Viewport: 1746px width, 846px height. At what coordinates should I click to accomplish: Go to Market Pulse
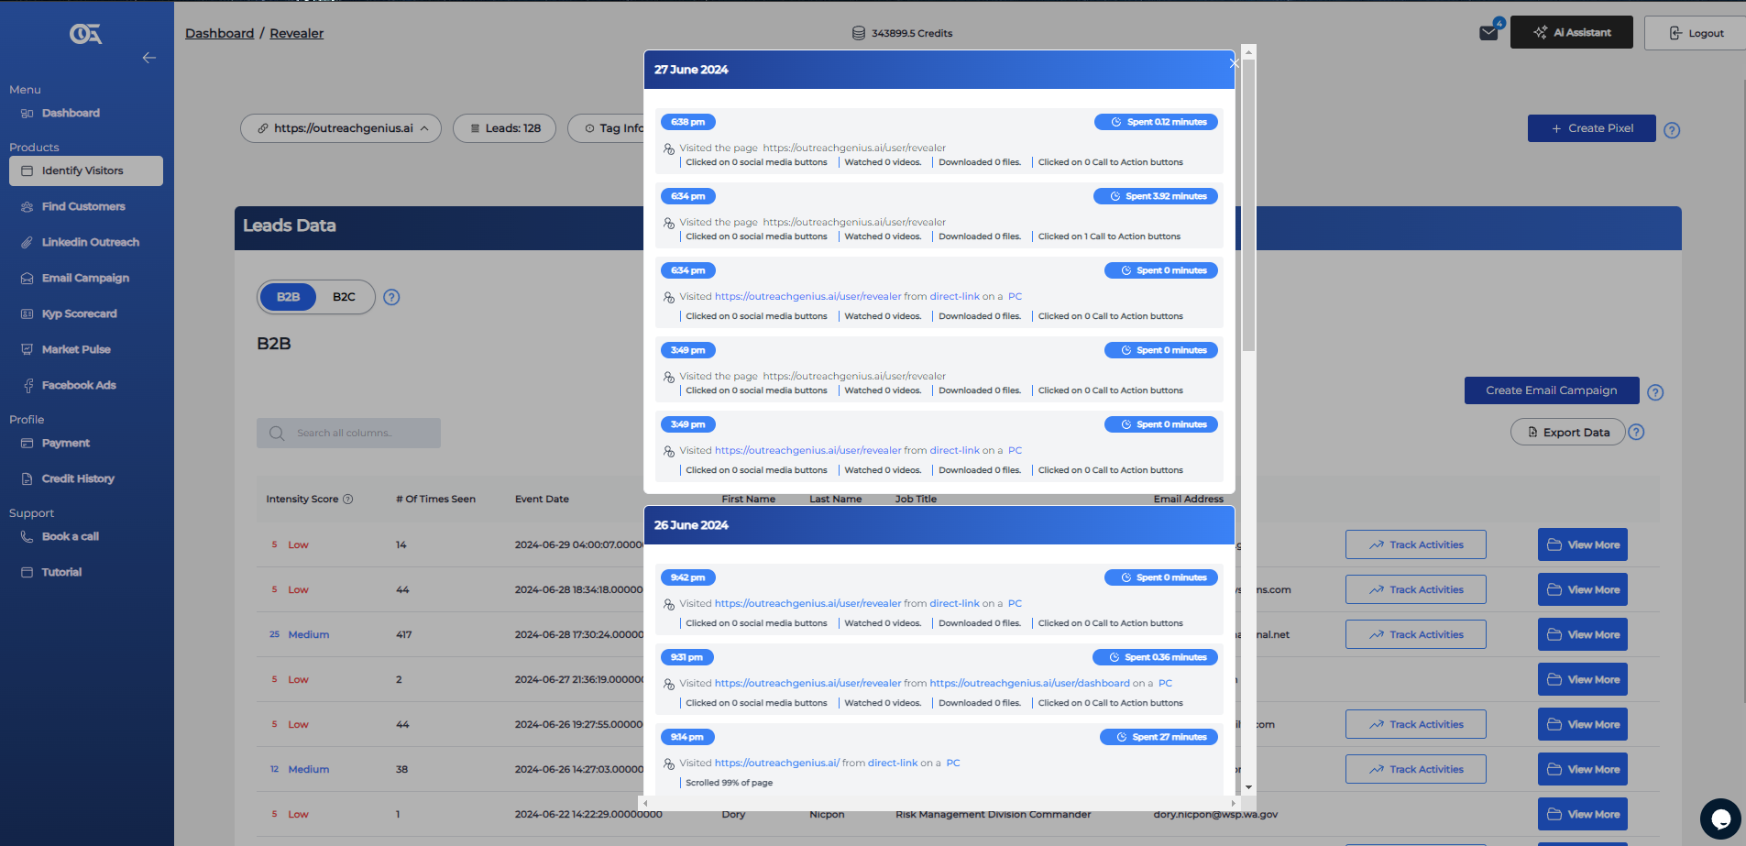tap(76, 350)
